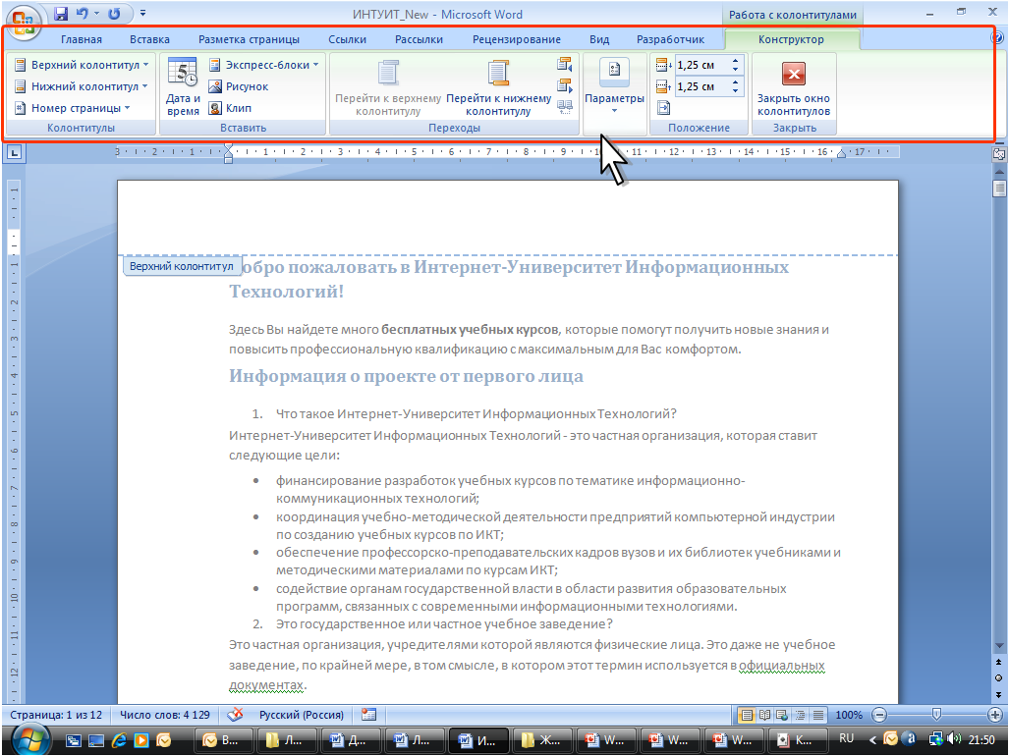This screenshot has height=756, width=1009.
Task: Open the Вставка ribbon tab
Action: pyautogui.click(x=149, y=40)
